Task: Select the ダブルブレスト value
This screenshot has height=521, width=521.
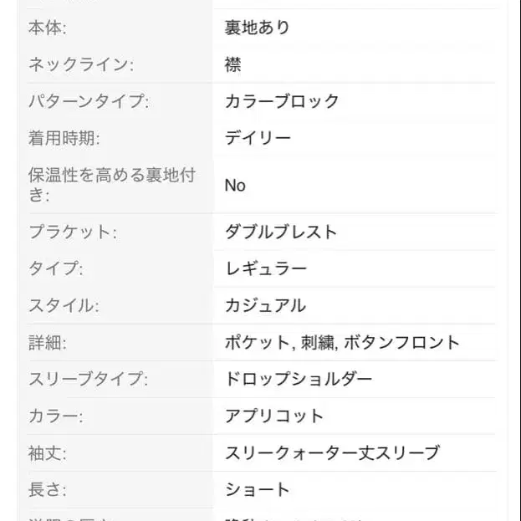Action: [281, 232]
